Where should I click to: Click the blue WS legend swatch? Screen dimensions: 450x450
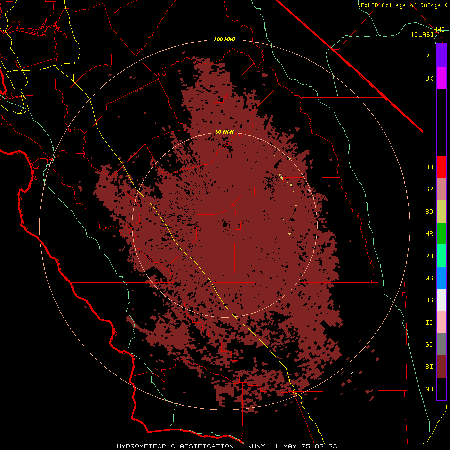441,278
